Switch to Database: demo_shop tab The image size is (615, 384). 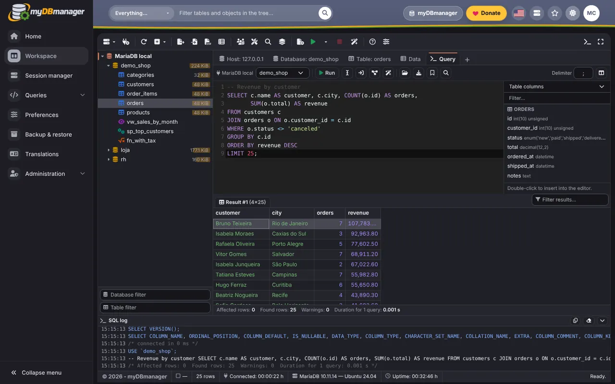(x=306, y=59)
